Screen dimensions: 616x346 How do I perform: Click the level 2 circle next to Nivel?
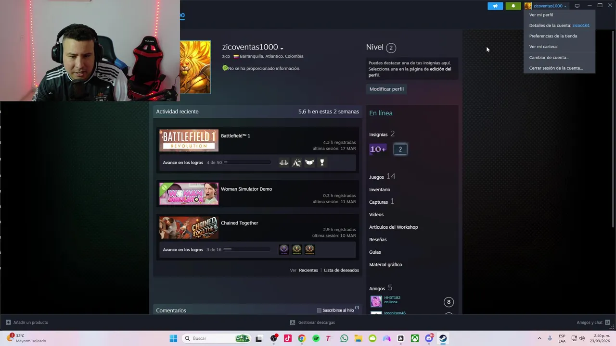(391, 48)
